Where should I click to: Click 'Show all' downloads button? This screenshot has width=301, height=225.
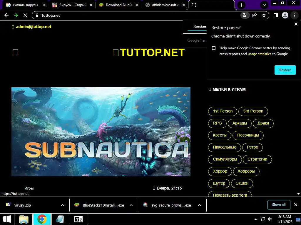[279, 205]
